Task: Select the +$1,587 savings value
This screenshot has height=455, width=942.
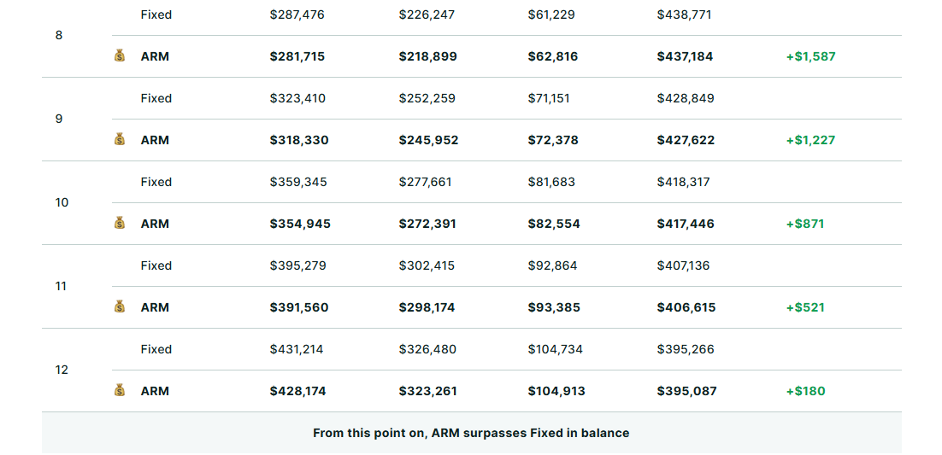Action: click(x=811, y=56)
